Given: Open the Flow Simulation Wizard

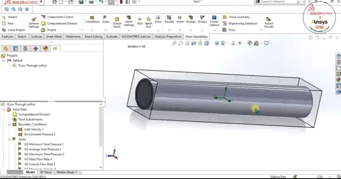Looking at the screenshot, I should pos(9,17).
